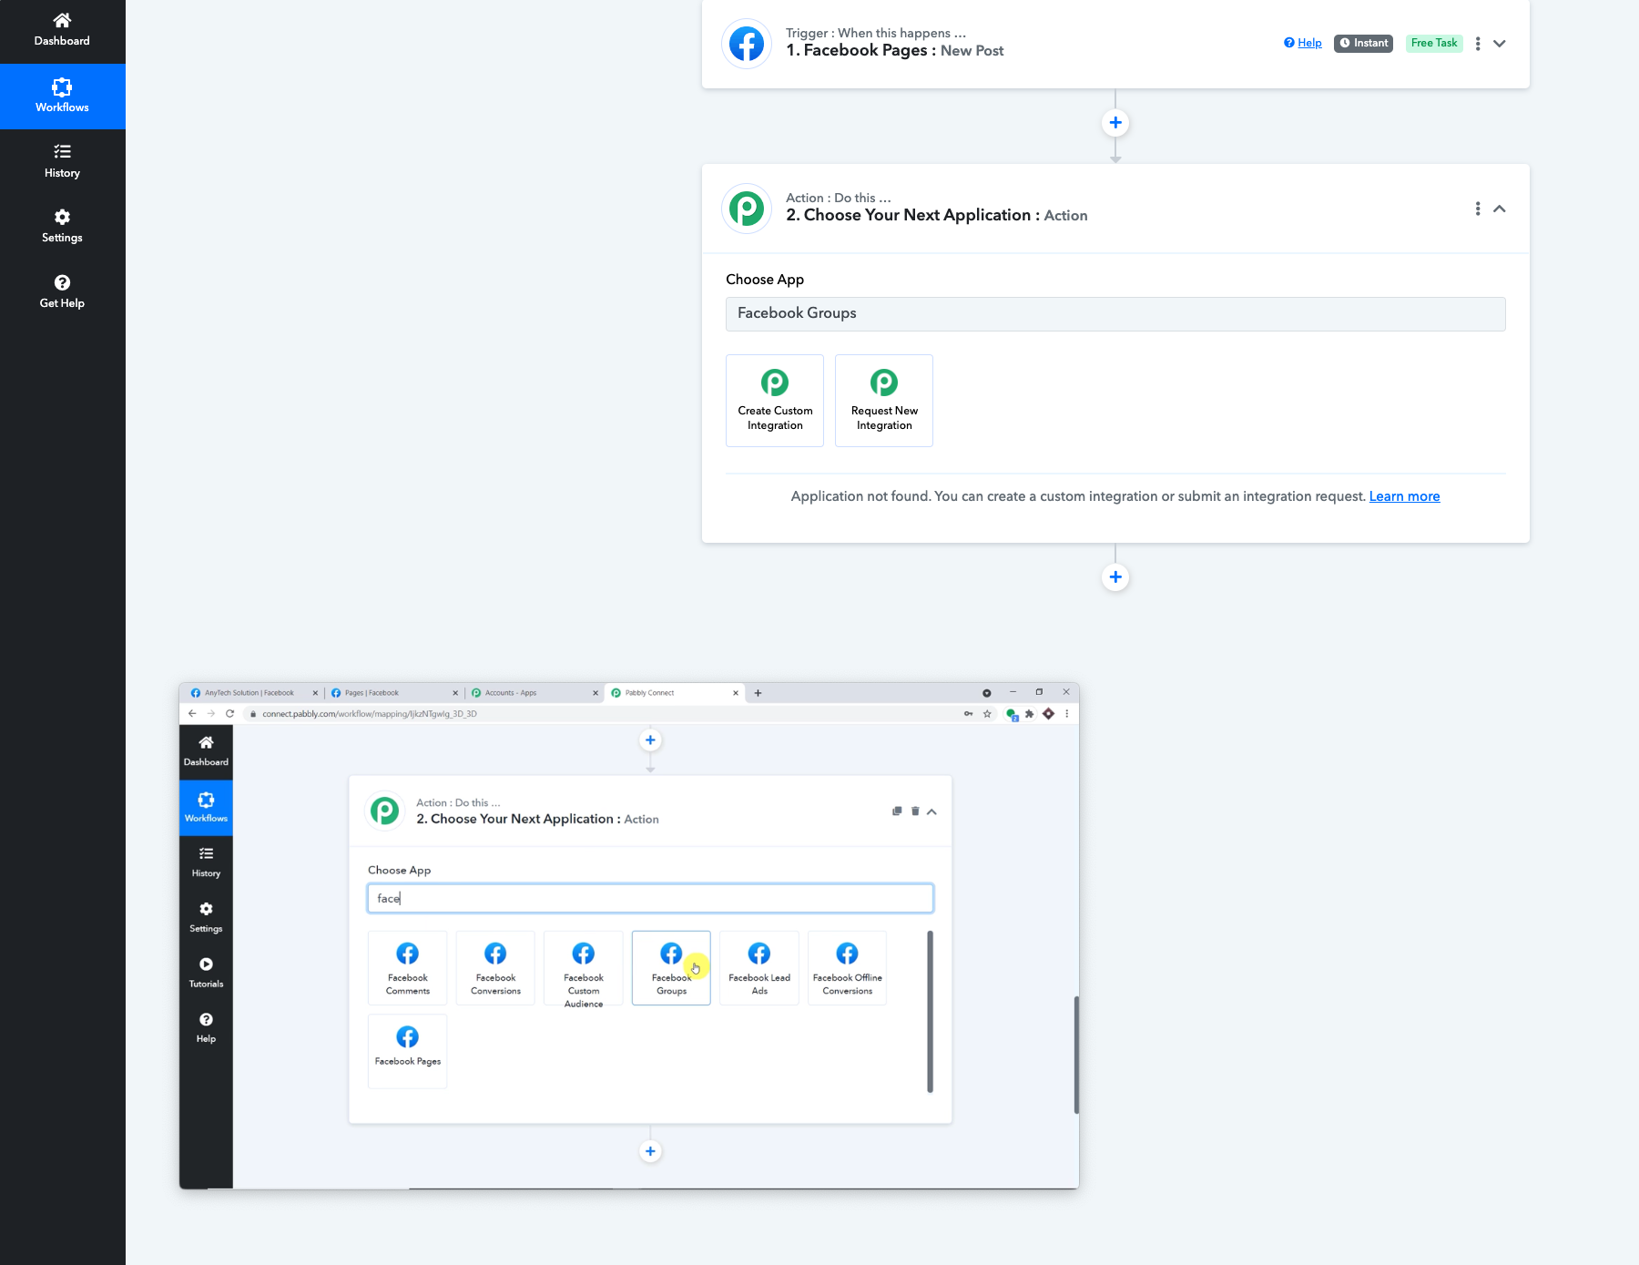Viewport: 1639px width, 1265px height.
Task: Open the Help link on the trigger step
Action: pyautogui.click(x=1303, y=43)
